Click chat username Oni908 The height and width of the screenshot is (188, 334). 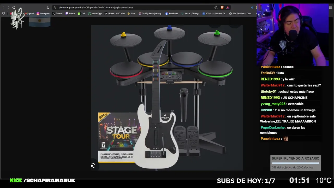coord(266,110)
